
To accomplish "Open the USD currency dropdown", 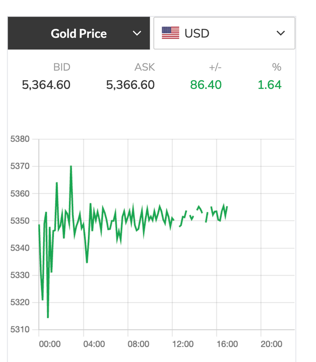I will [x=224, y=33].
